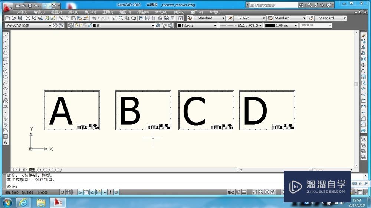Switch to layout tab D
The height and width of the screenshot is (208, 371).
point(58,170)
